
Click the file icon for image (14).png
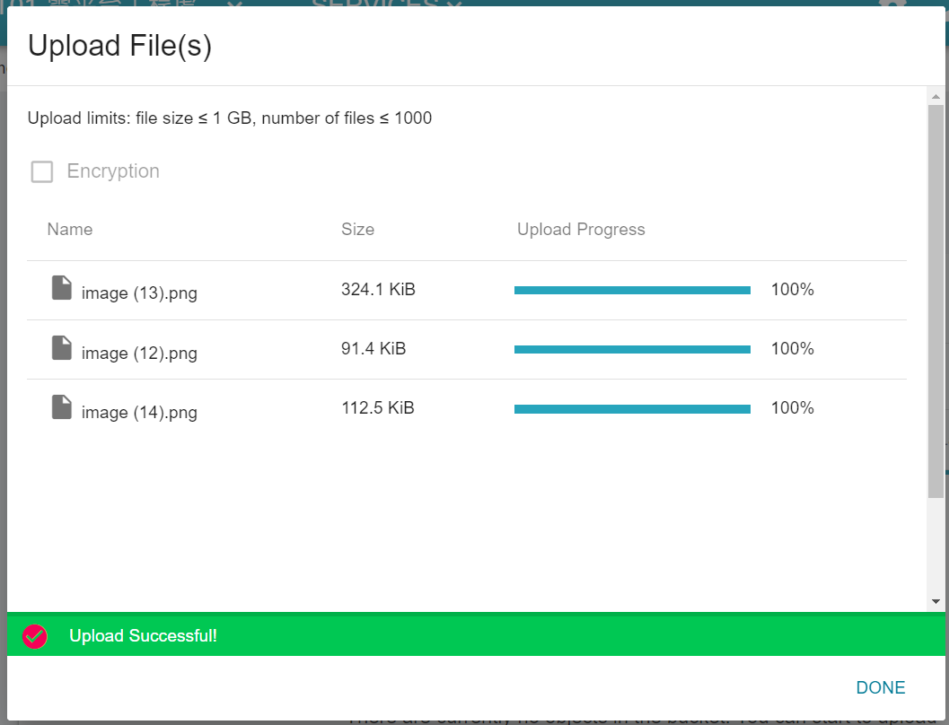62,406
